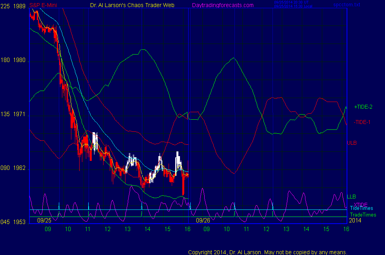Click hour 11 label under the 09/26 session
The image size is (385, 255).
[x=247, y=229]
